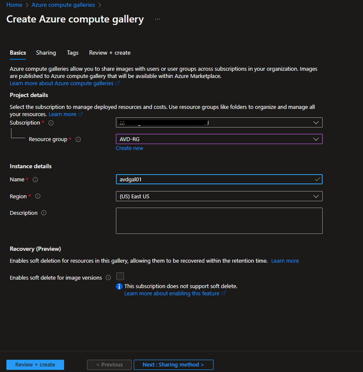Screen dimensions: 363x372
Task: Click inside the Description text area
Action: (x=219, y=221)
